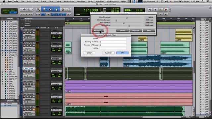The image size is (212, 119).
Task: Open the Setup menu
Action: tap(90, 1)
